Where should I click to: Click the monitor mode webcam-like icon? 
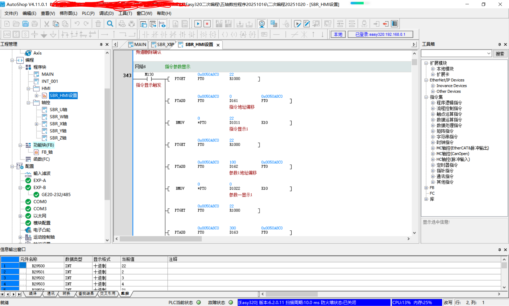pos(262,24)
